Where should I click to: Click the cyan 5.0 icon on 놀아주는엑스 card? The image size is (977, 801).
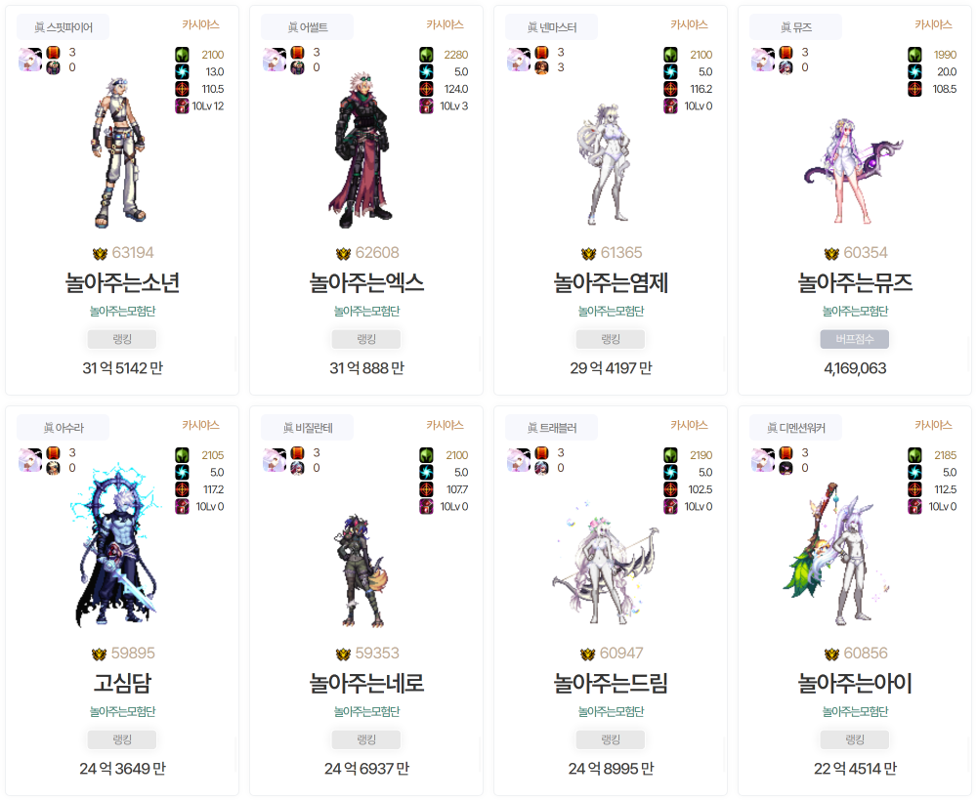(426, 71)
